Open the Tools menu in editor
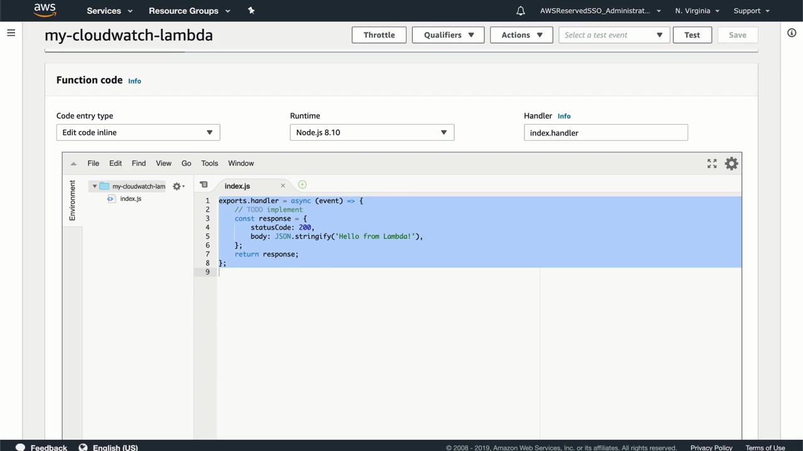 (210, 163)
